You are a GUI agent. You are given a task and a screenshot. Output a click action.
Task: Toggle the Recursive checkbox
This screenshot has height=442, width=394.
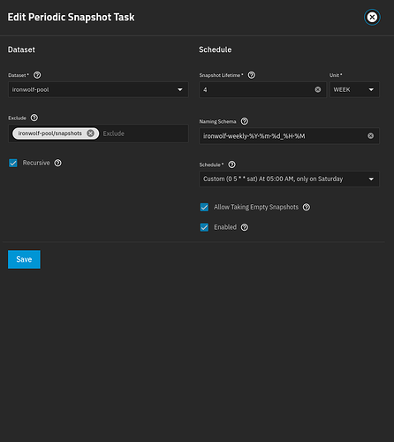click(x=13, y=163)
